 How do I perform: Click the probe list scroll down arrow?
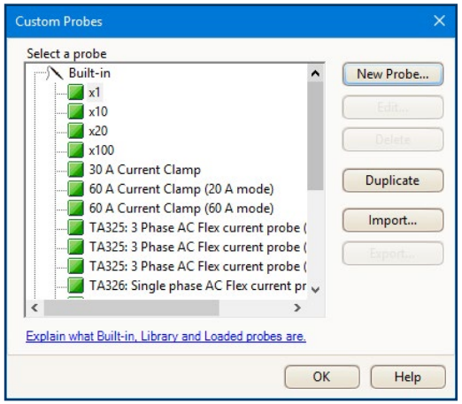click(315, 290)
